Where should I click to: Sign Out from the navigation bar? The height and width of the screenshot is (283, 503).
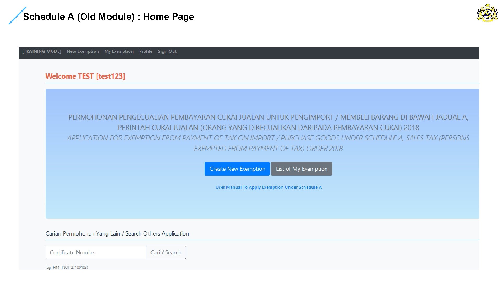pos(167,51)
